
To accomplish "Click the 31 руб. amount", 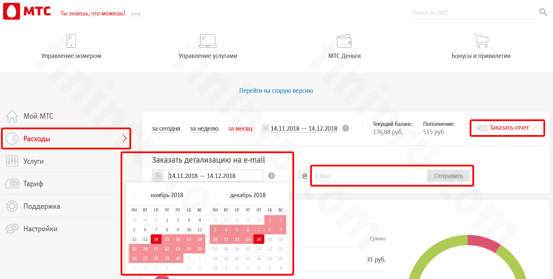I will [376, 260].
